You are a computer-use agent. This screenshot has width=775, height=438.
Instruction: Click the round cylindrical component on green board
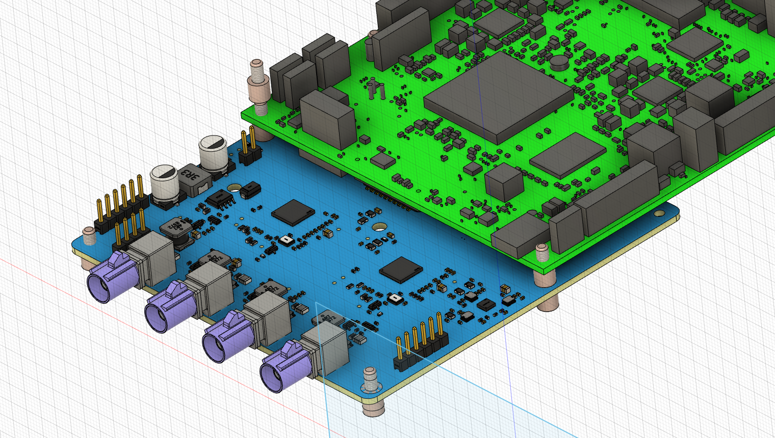(x=559, y=62)
